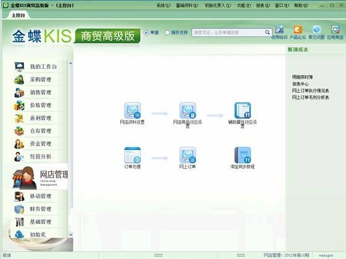Click the sidebar scroll down arrow
Screen dimensions: 346x259
70,234
